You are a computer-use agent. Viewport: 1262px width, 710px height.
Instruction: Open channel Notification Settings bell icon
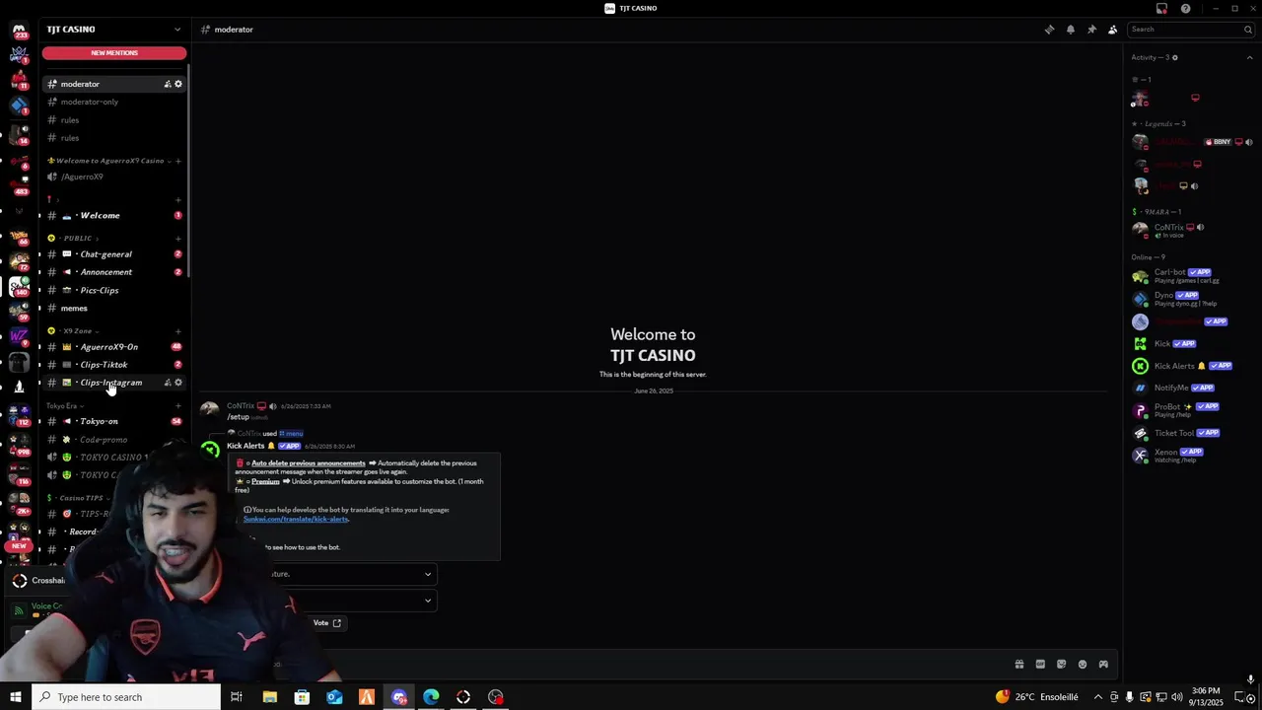[x=1071, y=30]
